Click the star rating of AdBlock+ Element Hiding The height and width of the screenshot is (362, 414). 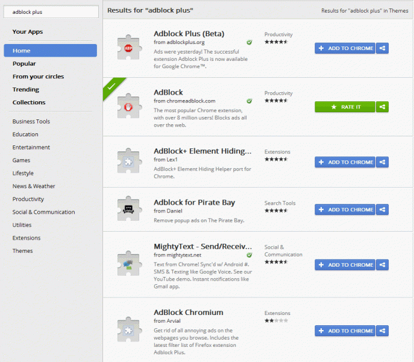click(276, 159)
